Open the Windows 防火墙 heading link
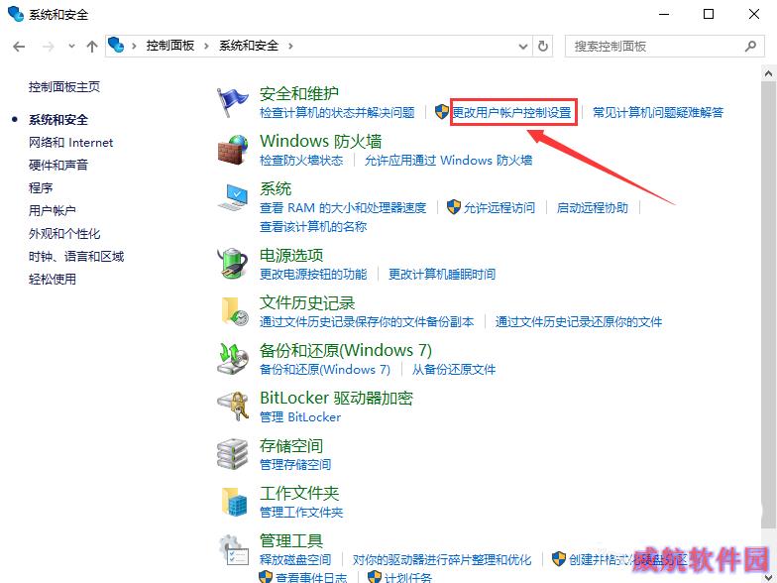This screenshot has height=583, width=777. [321, 141]
